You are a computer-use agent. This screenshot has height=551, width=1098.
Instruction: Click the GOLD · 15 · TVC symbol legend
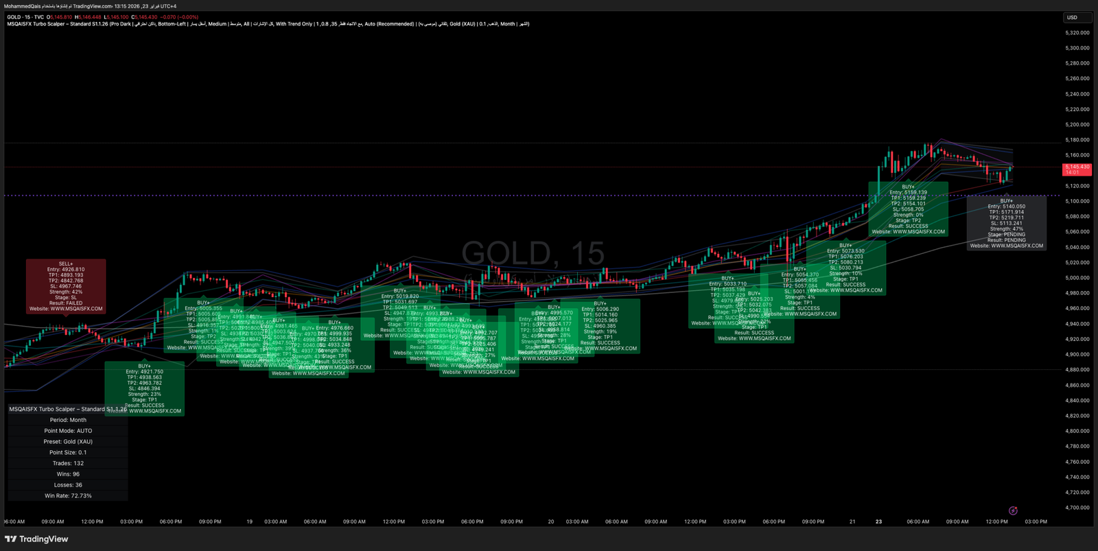[x=25, y=17]
